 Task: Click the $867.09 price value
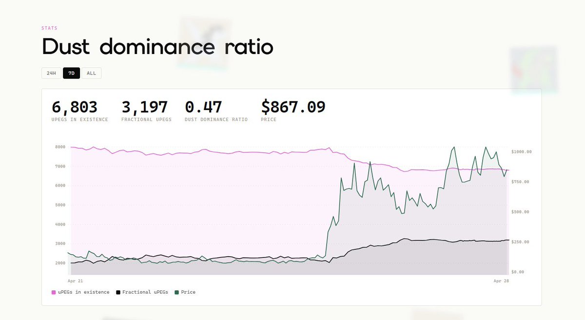click(x=293, y=107)
